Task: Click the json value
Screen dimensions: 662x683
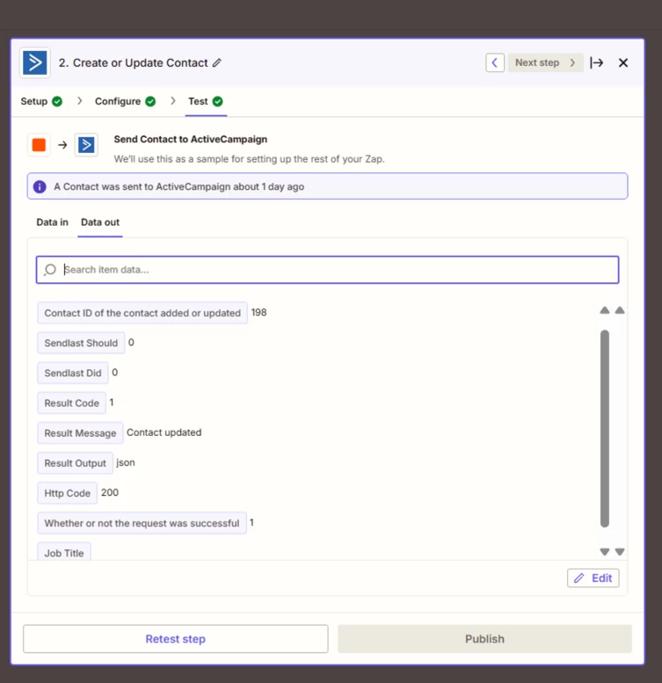Action: click(x=126, y=462)
